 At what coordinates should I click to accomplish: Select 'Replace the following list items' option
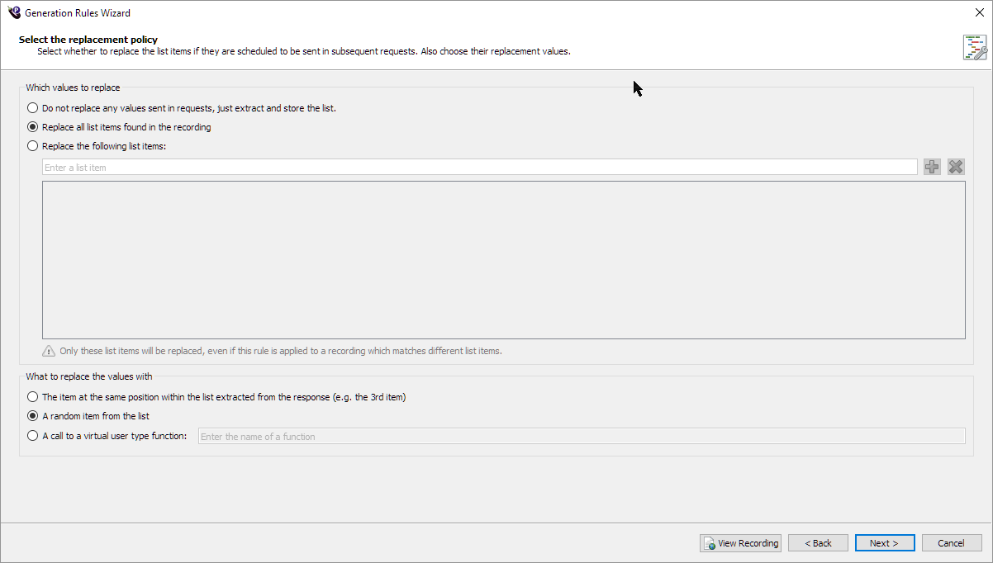pyautogui.click(x=33, y=146)
